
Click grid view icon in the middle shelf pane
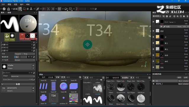(103, 77)
